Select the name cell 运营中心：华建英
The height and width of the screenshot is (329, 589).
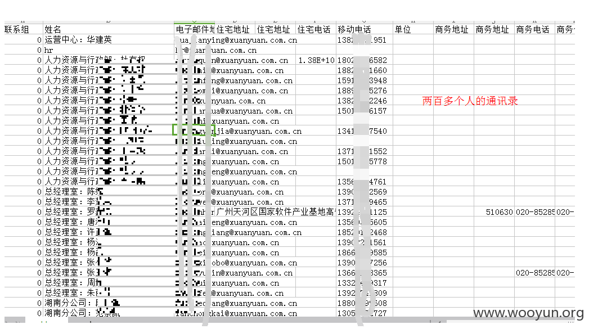pyautogui.click(x=108, y=40)
